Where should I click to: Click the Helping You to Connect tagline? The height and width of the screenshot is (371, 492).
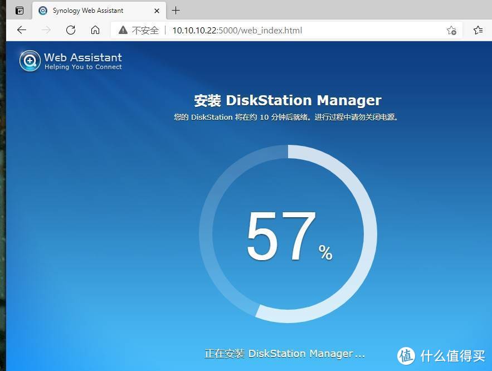coord(83,67)
